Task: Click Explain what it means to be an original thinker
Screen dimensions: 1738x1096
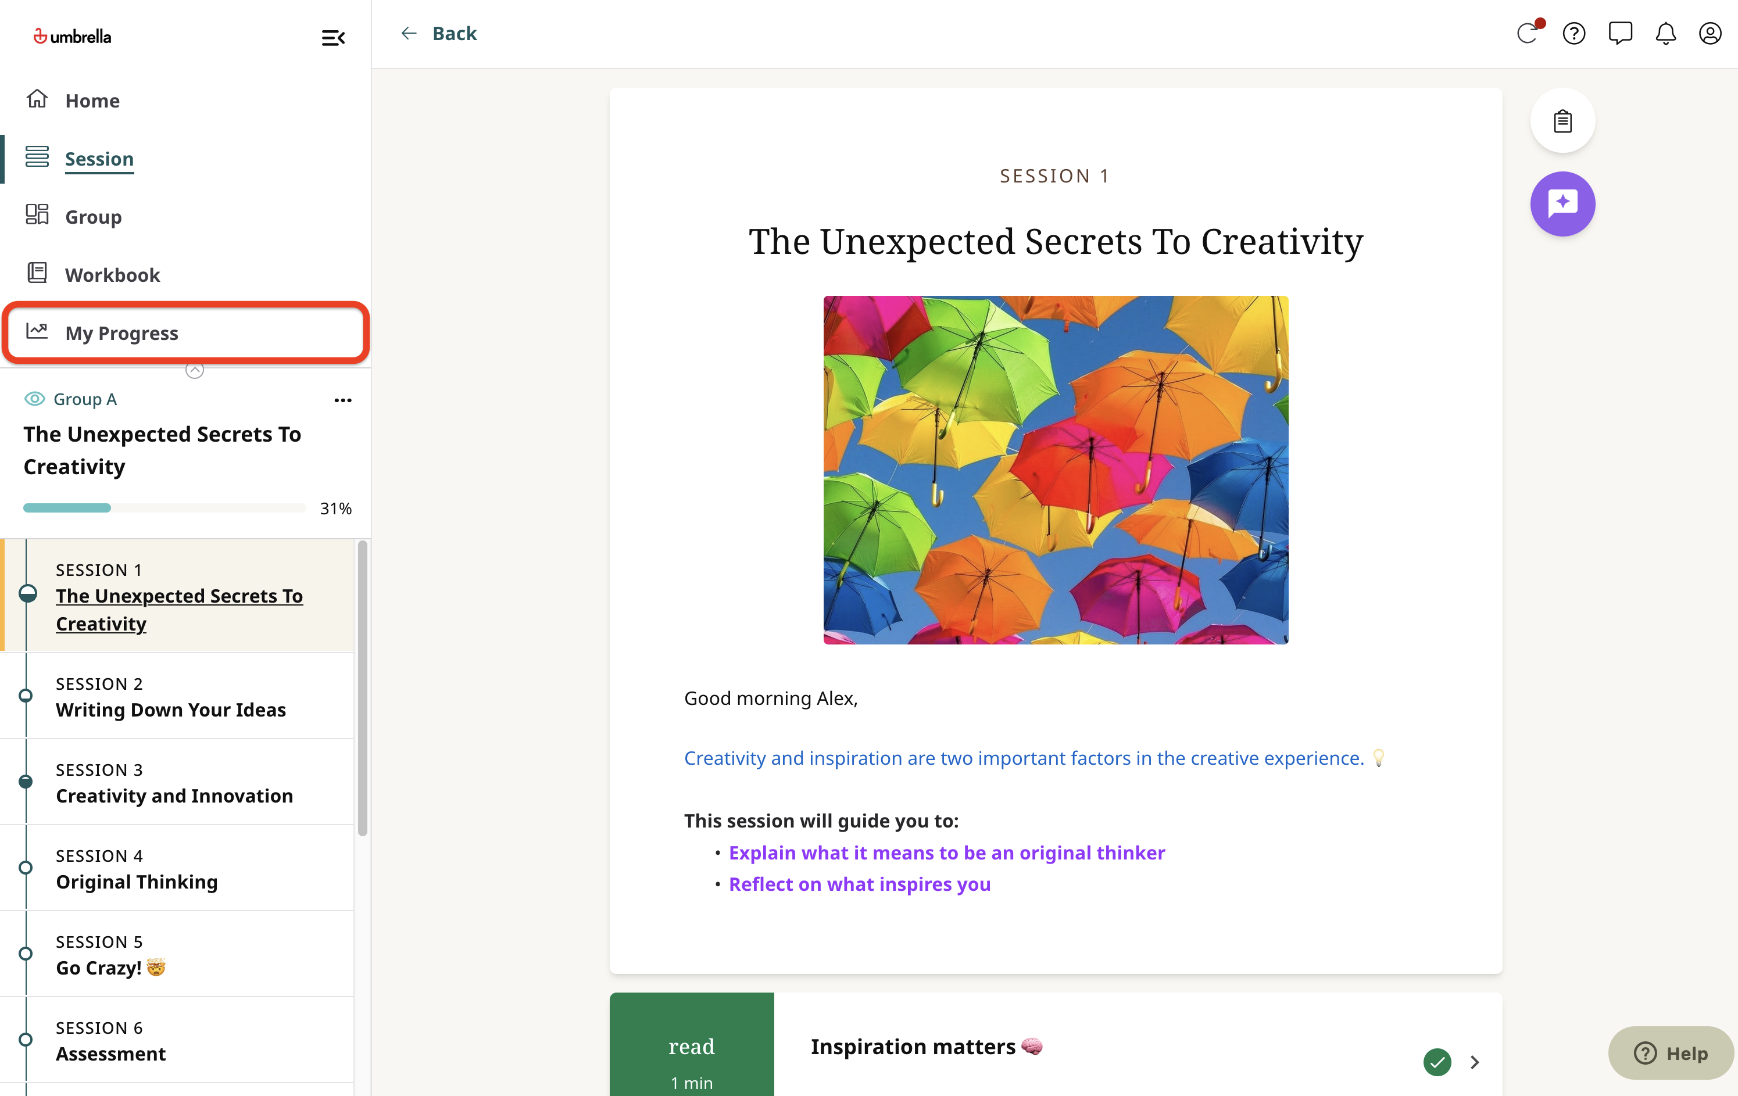Action: 946,852
